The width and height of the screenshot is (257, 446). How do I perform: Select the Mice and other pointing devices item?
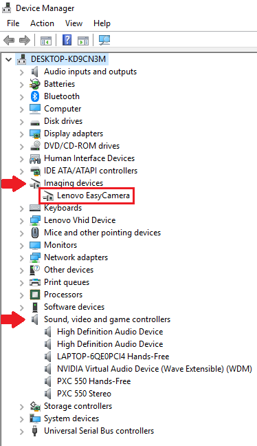pos(102,233)
